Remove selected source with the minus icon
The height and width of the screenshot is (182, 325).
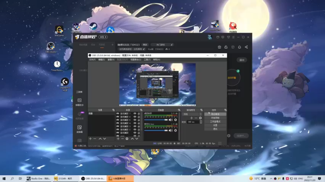pyautogui.click(x=122, y=139)
